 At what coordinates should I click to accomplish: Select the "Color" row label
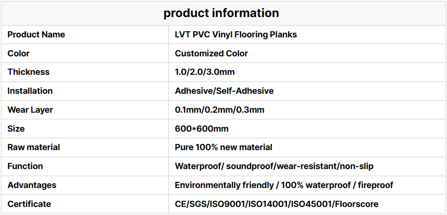pos(19,54)
